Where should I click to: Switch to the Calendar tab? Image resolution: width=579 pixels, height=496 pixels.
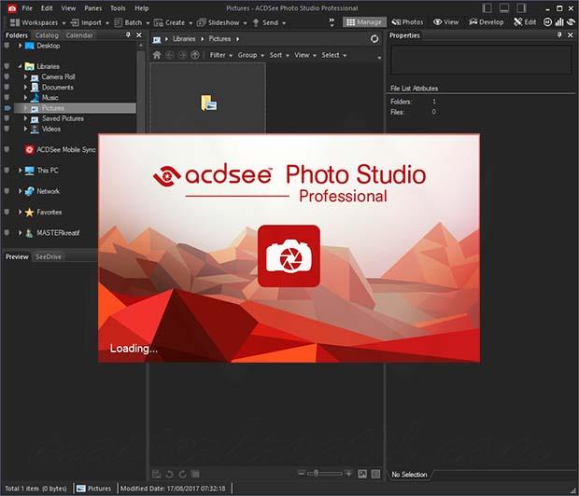pos(79,35)
